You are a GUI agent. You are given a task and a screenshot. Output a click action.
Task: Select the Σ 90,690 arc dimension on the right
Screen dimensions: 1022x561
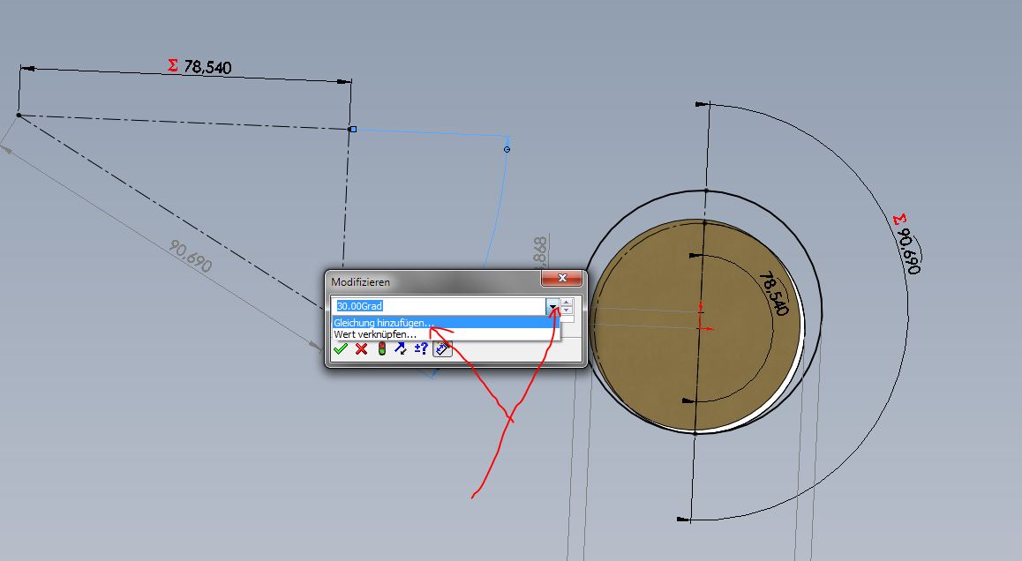pyautogui.click(x=908, y=244)
